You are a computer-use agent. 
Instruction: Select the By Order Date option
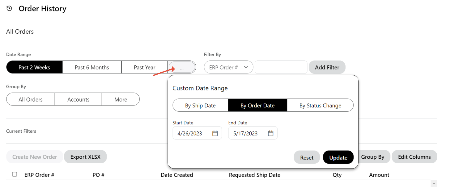point(257,105)
